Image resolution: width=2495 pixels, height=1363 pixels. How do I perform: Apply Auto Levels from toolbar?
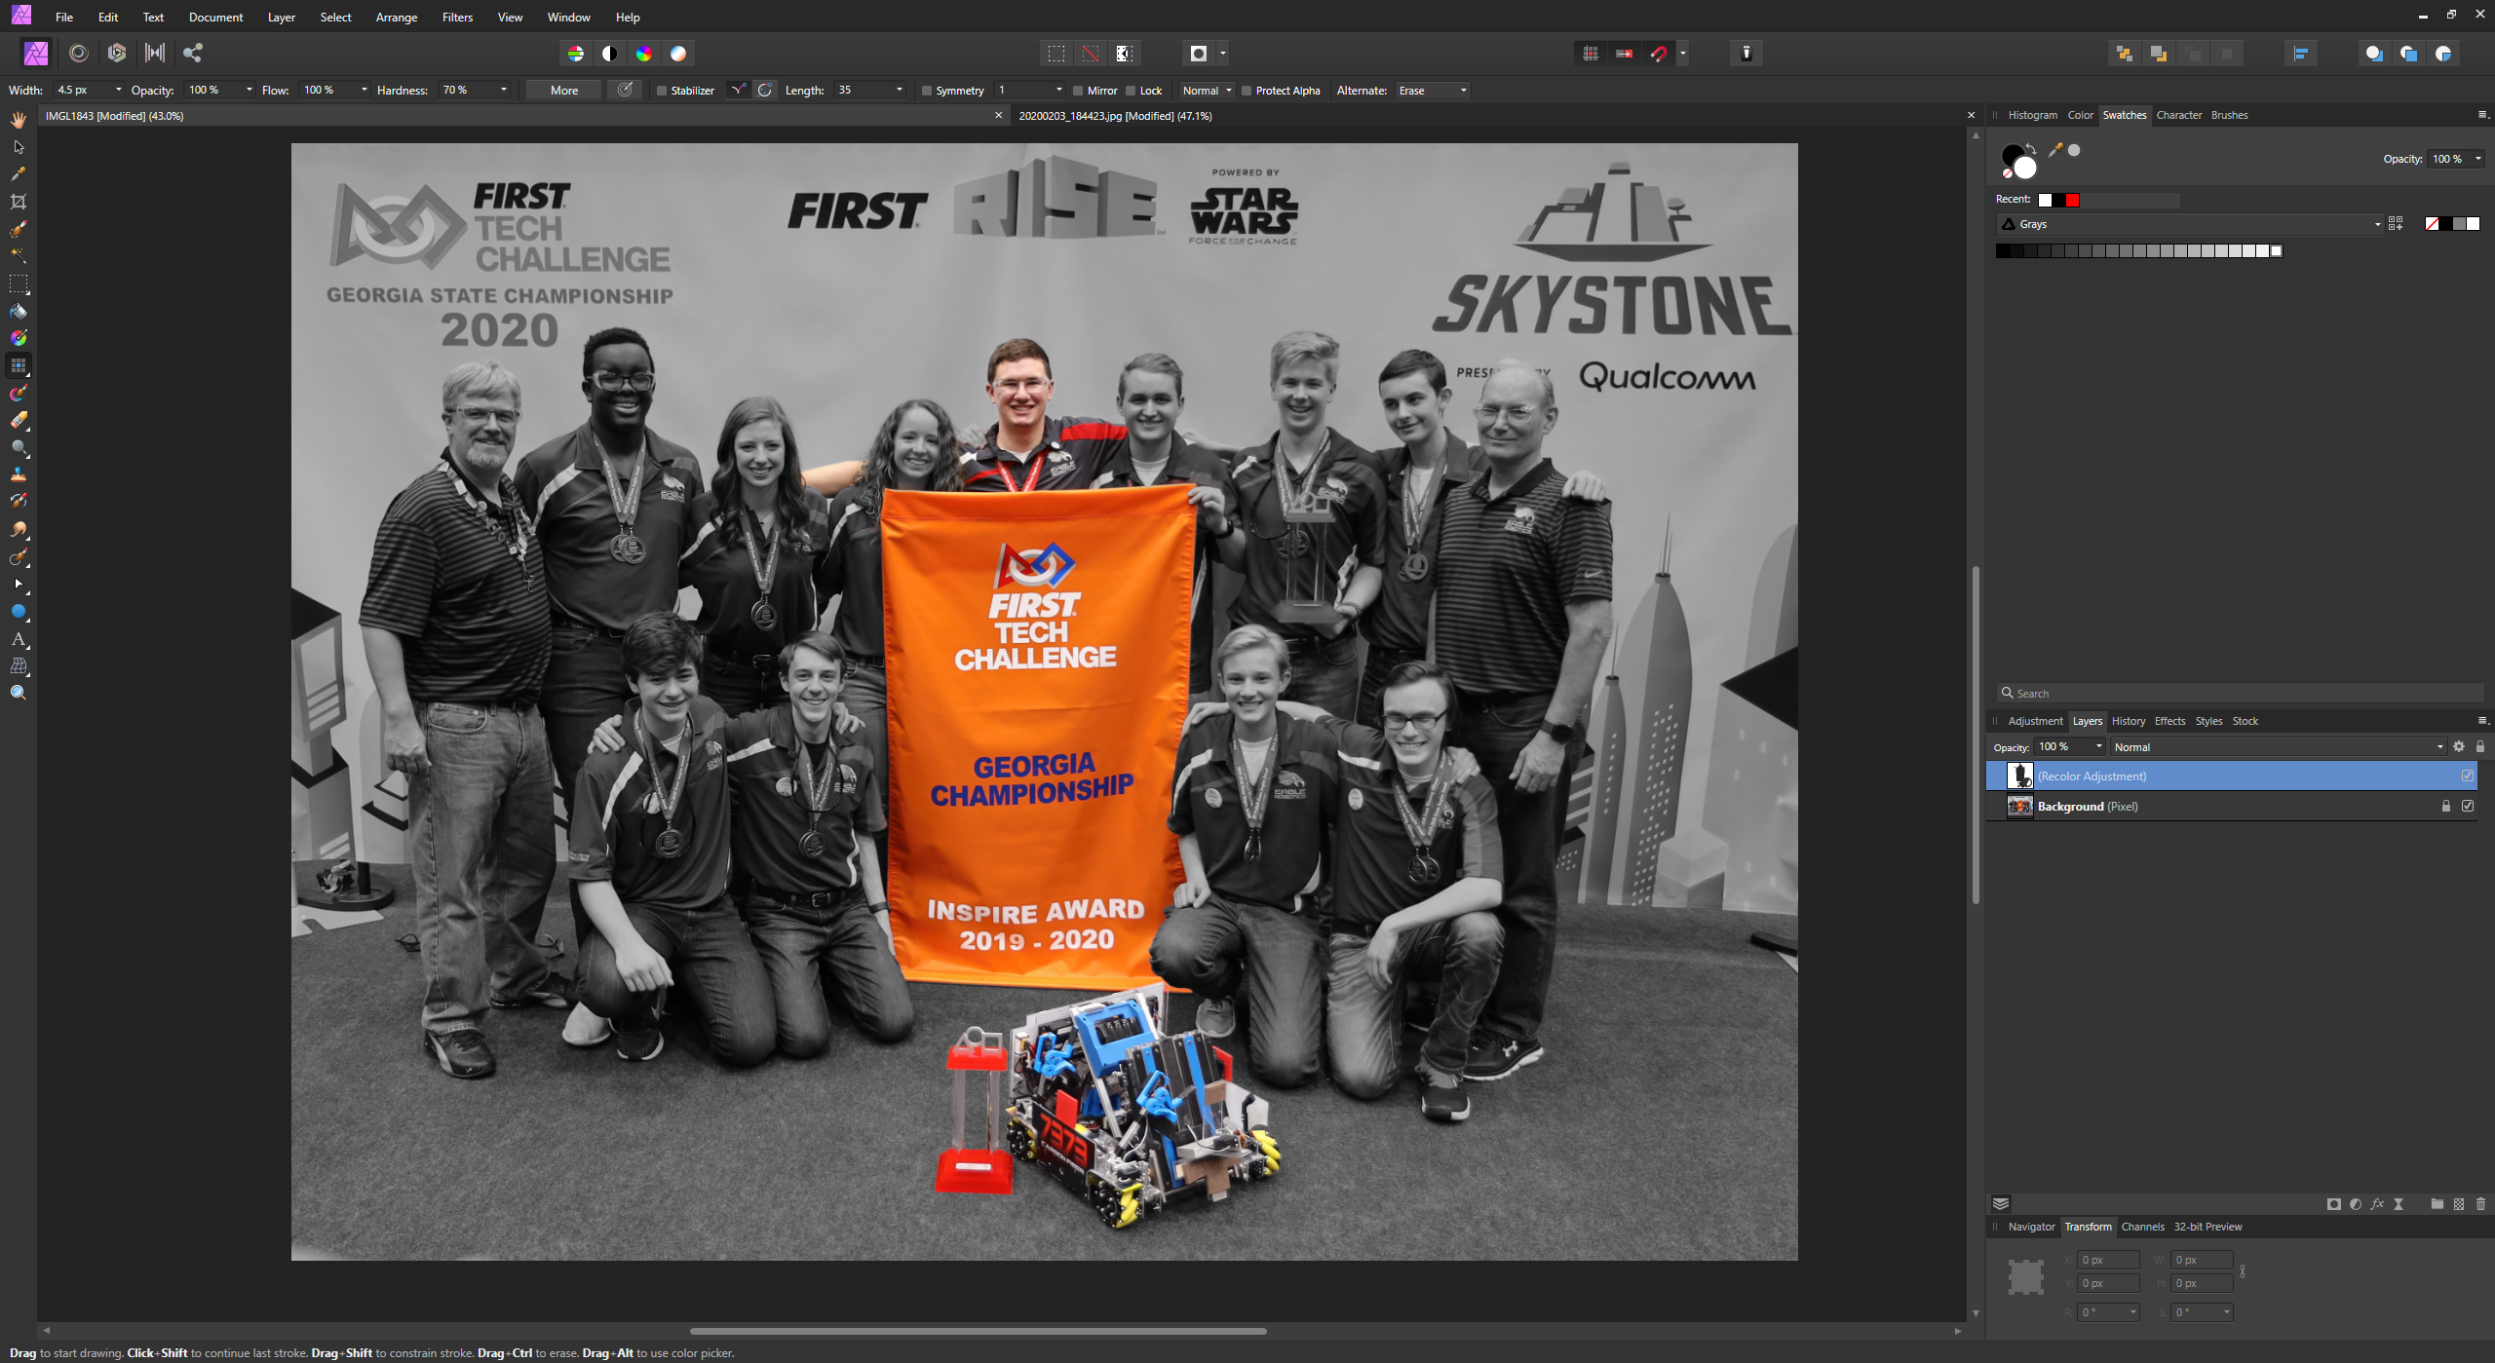tap(576, 54)
